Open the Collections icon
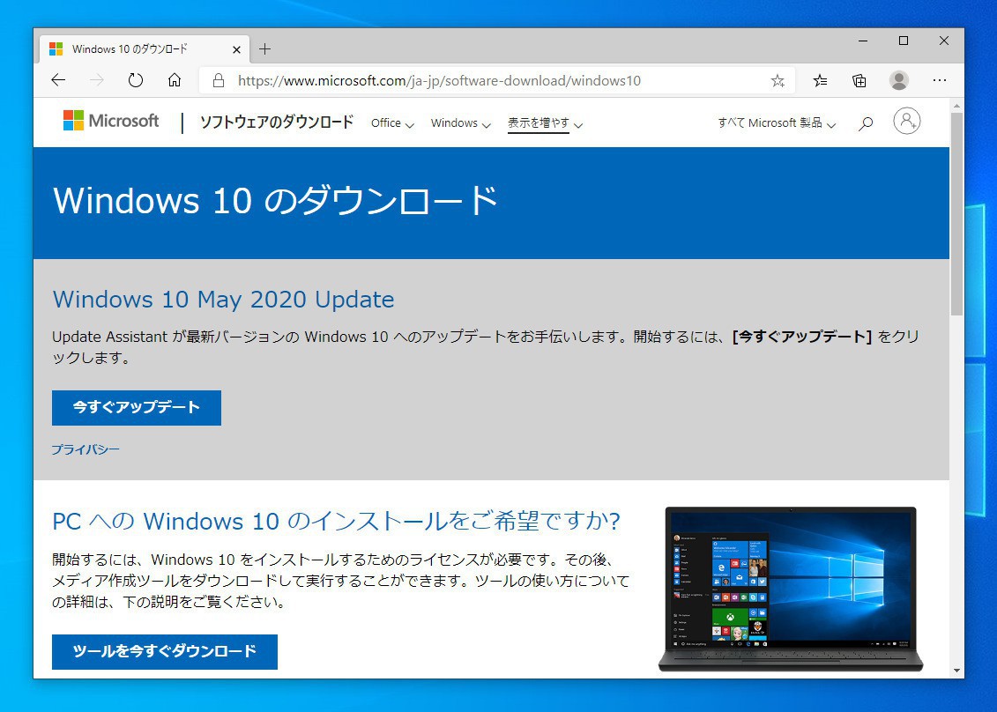997x712 pixels. coord(859,81)
